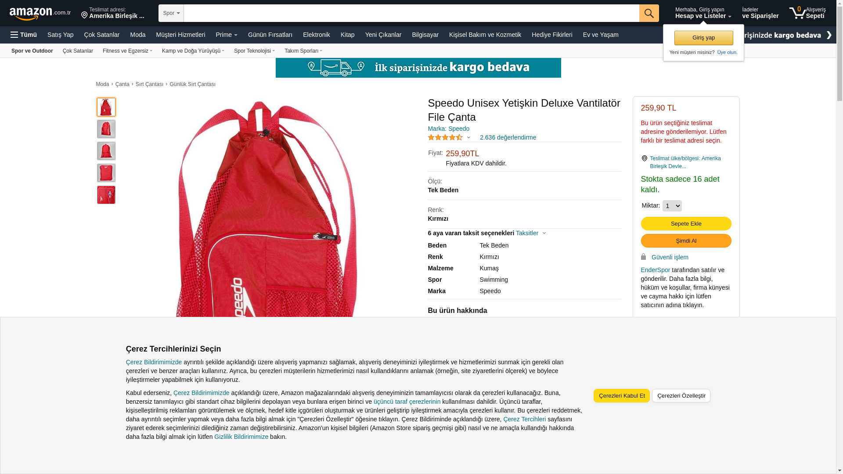Click the Güvenli işlem lock icon
The width and height of the screenshot is (843, 474).
pos(644,257)
